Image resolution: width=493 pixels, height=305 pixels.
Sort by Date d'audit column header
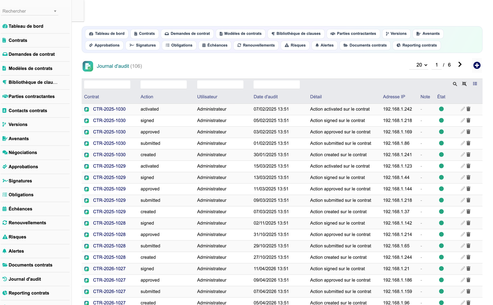(266, 97)
